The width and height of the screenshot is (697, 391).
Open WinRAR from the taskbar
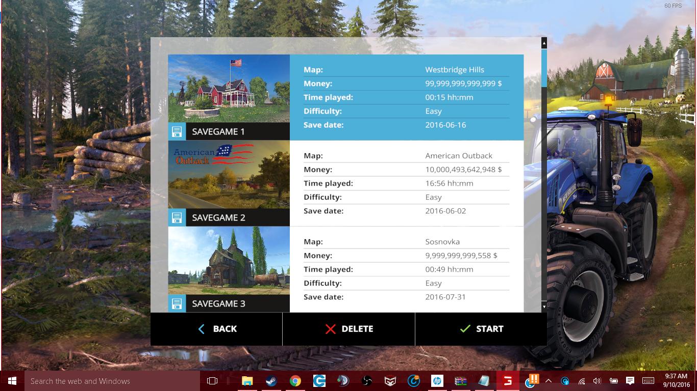pos(460,381)
